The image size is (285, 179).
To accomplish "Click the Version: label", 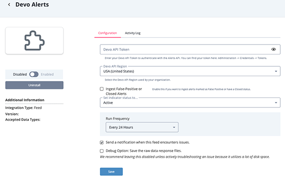I will pyautogui.click(x=12, y=114).
